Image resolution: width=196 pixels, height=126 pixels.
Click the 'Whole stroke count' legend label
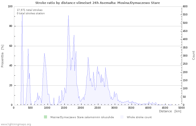[139, 117]
